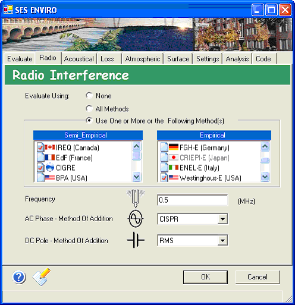This screenshot has height=305, width=295.
Task: Click the AC sine wave phase icon
Action: (136, 219)
